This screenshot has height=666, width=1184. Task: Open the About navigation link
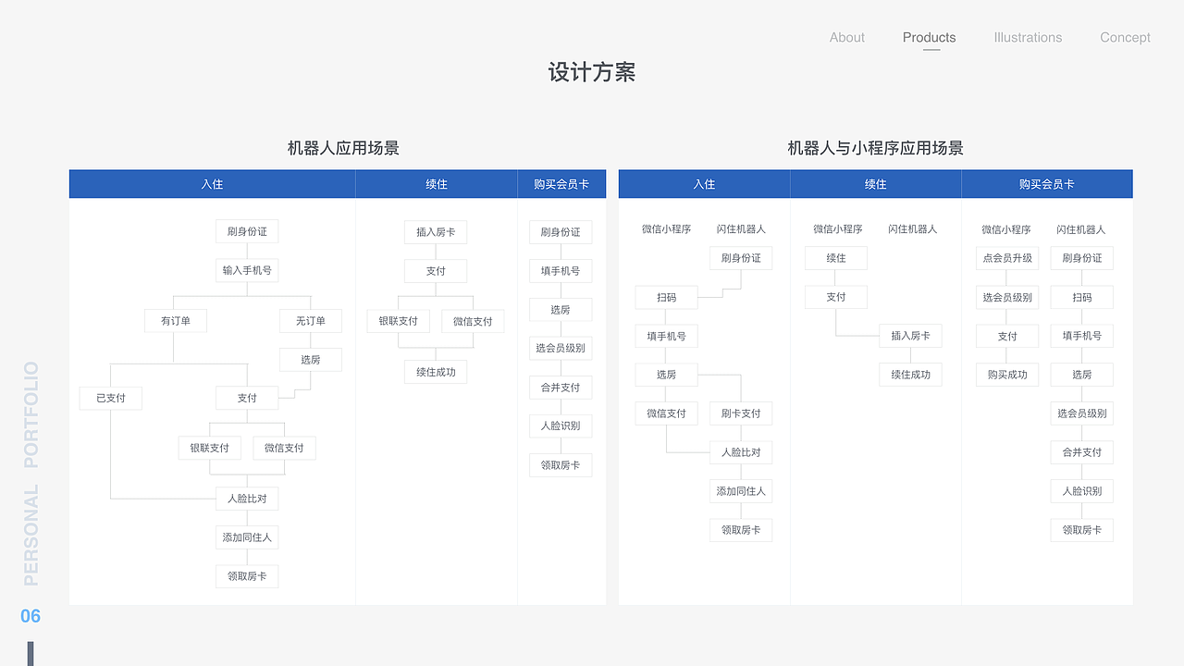(x=846, y=38)
